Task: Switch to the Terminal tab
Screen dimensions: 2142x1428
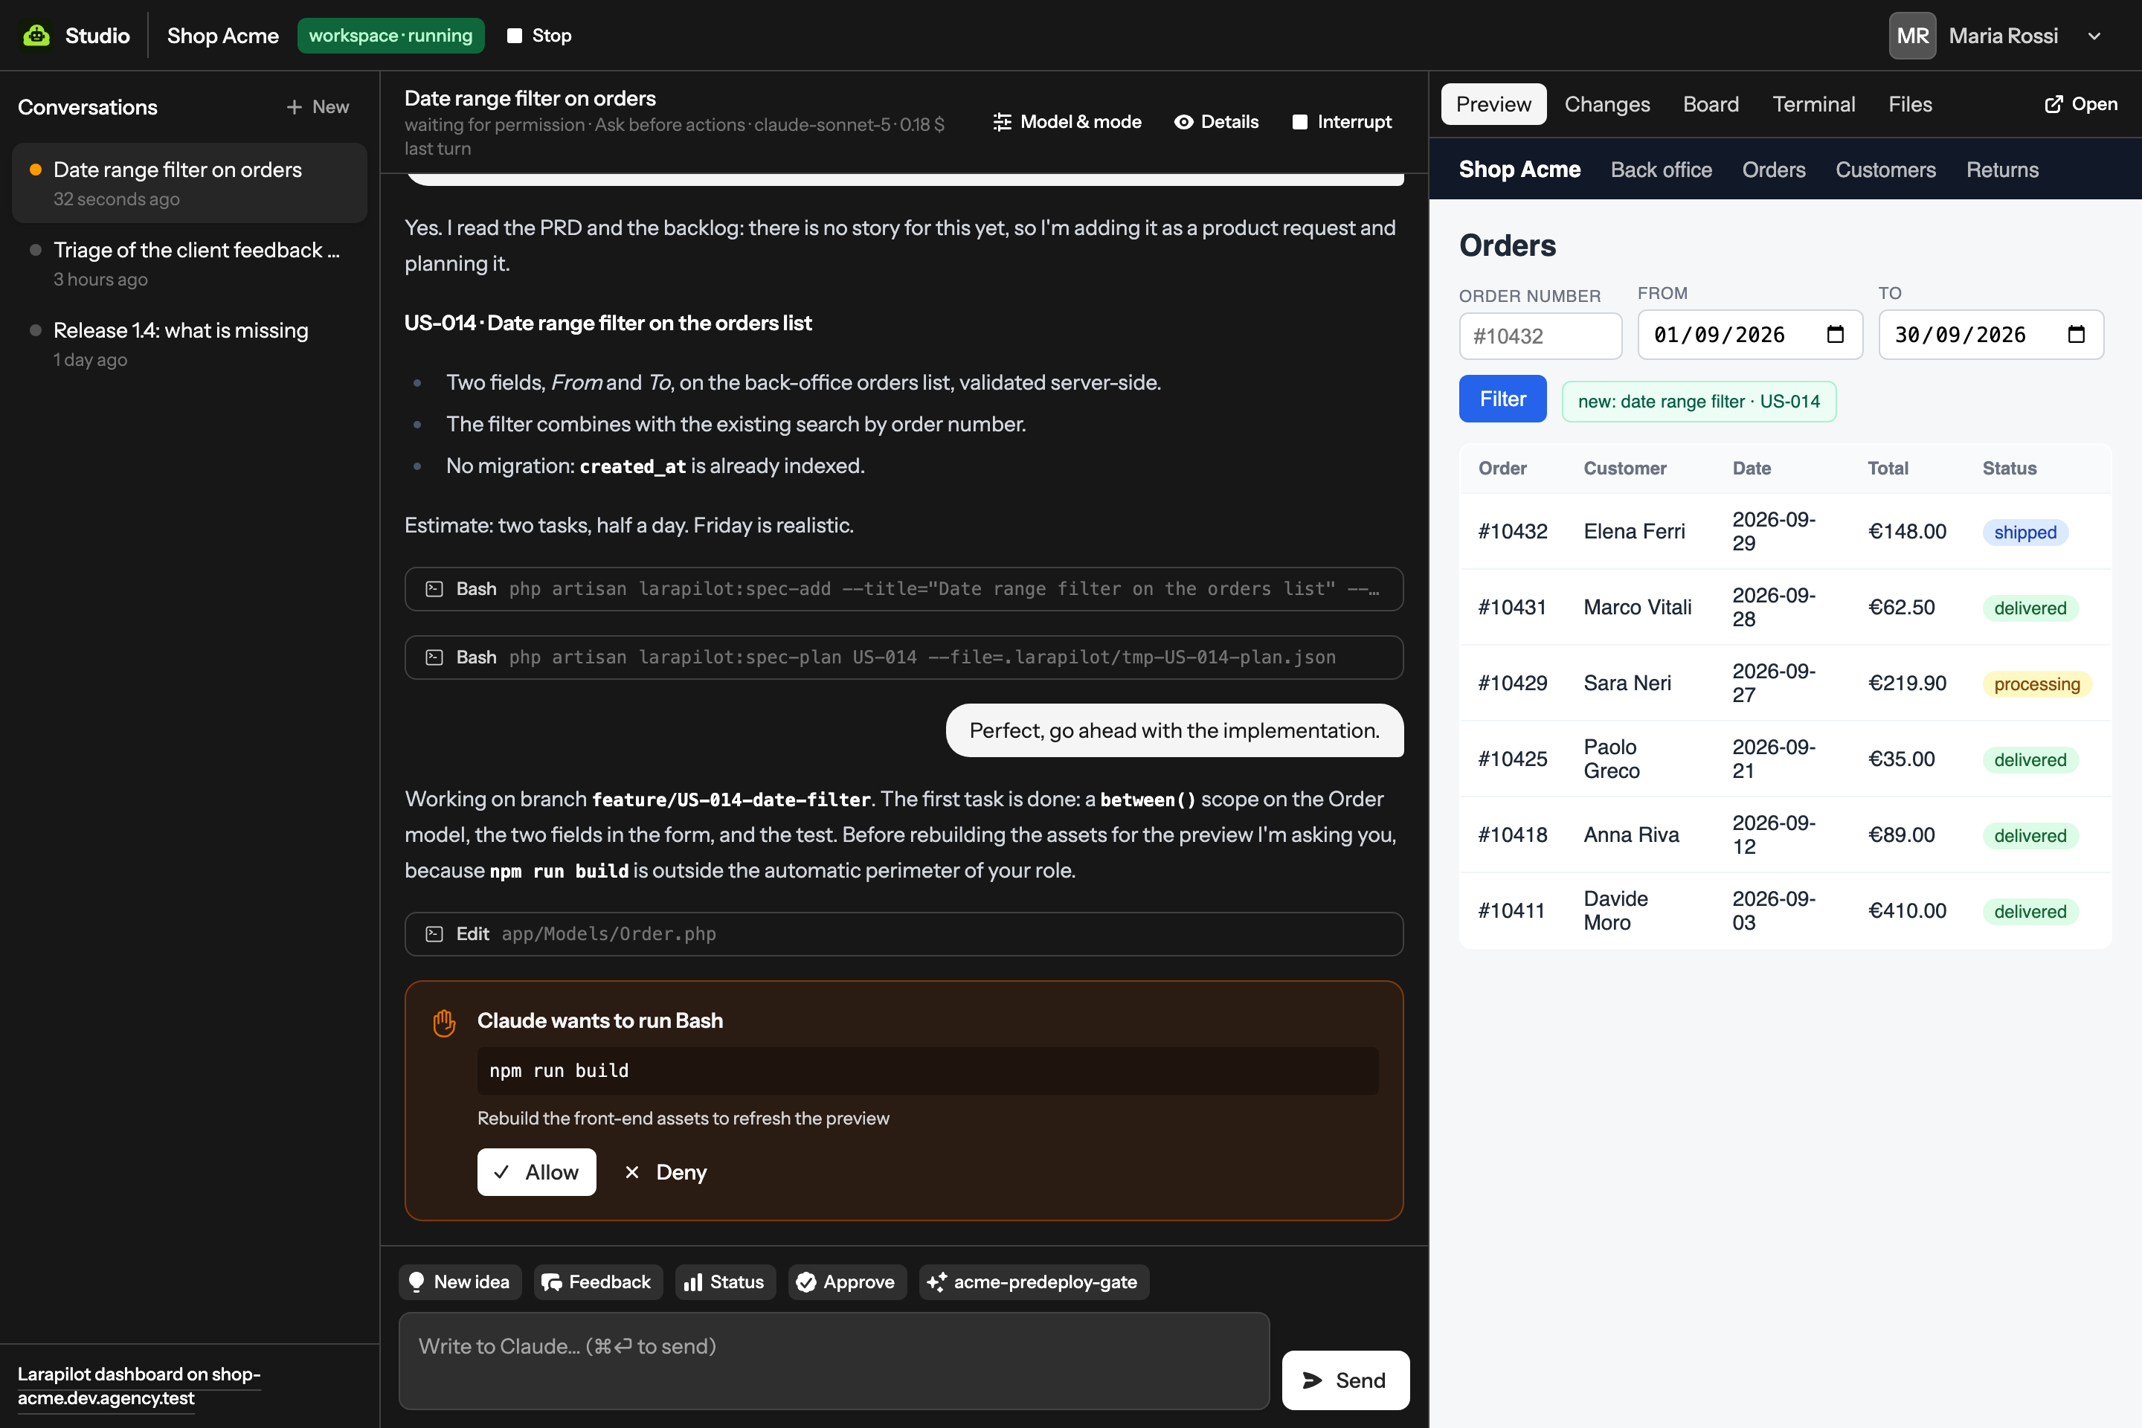Action: pyautogui.click(x=1813, y=104)
